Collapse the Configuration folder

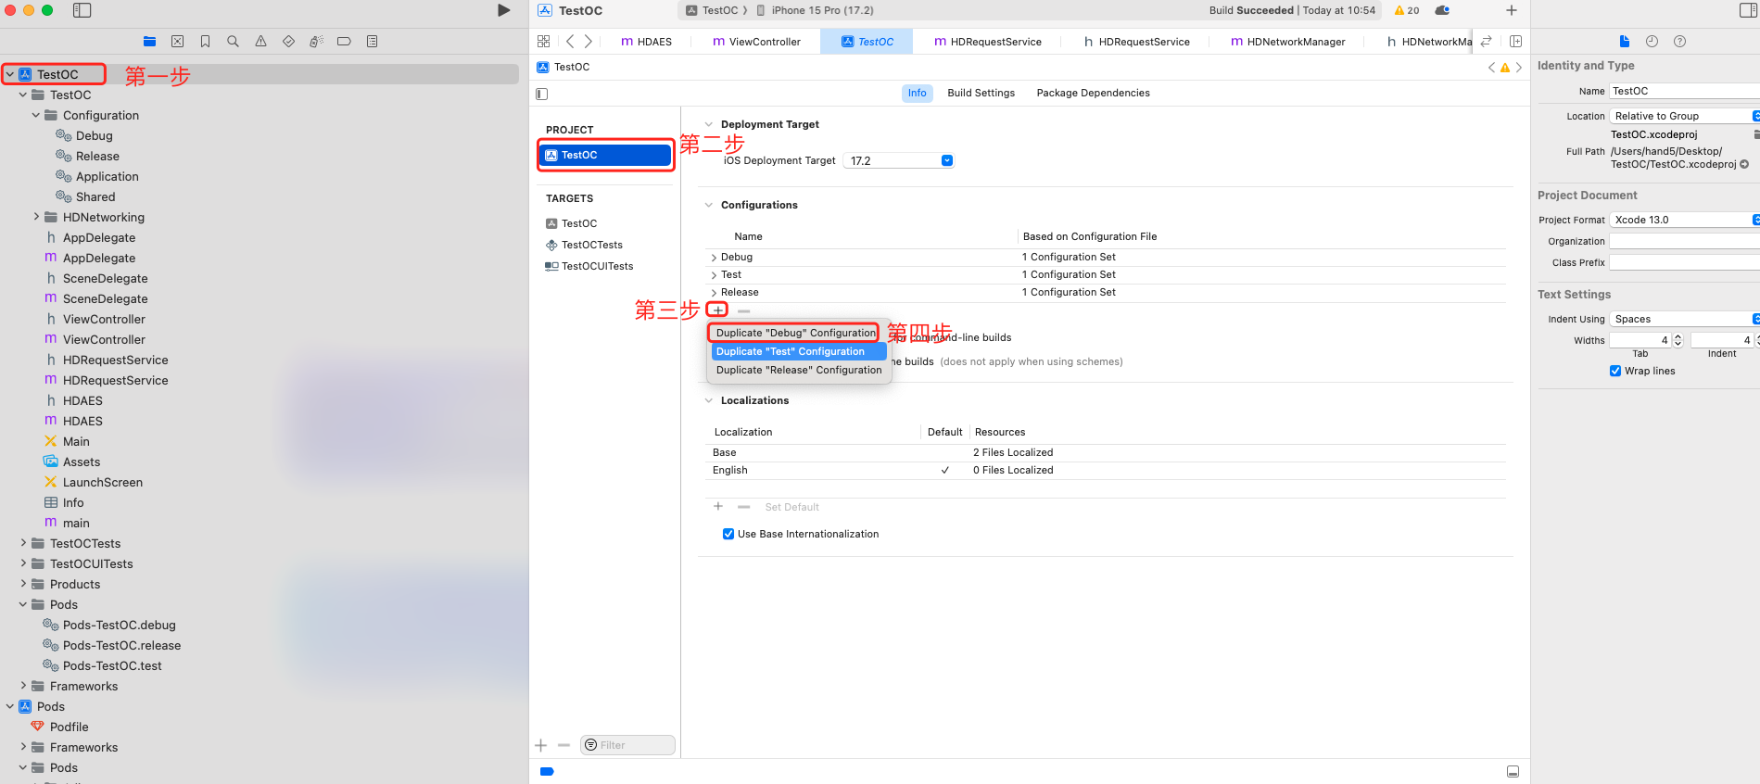(x=36, y=115)
